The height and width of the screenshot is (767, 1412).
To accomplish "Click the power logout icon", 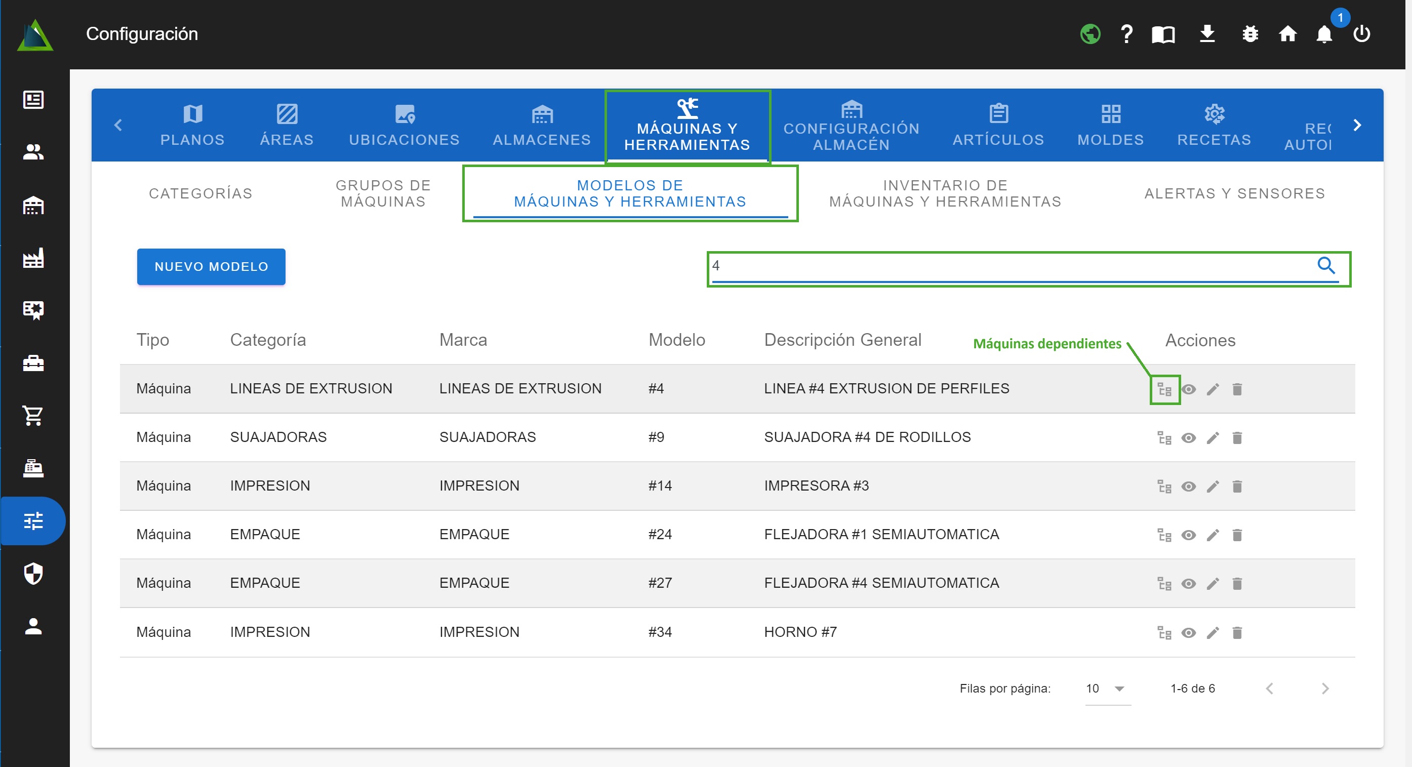I will 1361,34.
